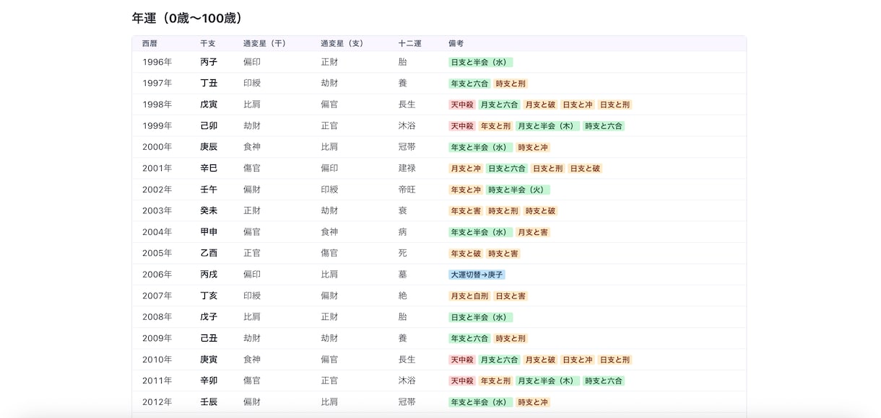This screenshot has height=418, width=881.
Task: Click the 日支と半会（水） tag in 2008年 row
Action: [x=481, y=317]
